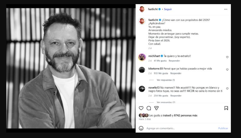Image resolution: width=241 pixels, height=138 pixels.
Task: Like kiketorre.03's comment
Action: click(227, 70)
